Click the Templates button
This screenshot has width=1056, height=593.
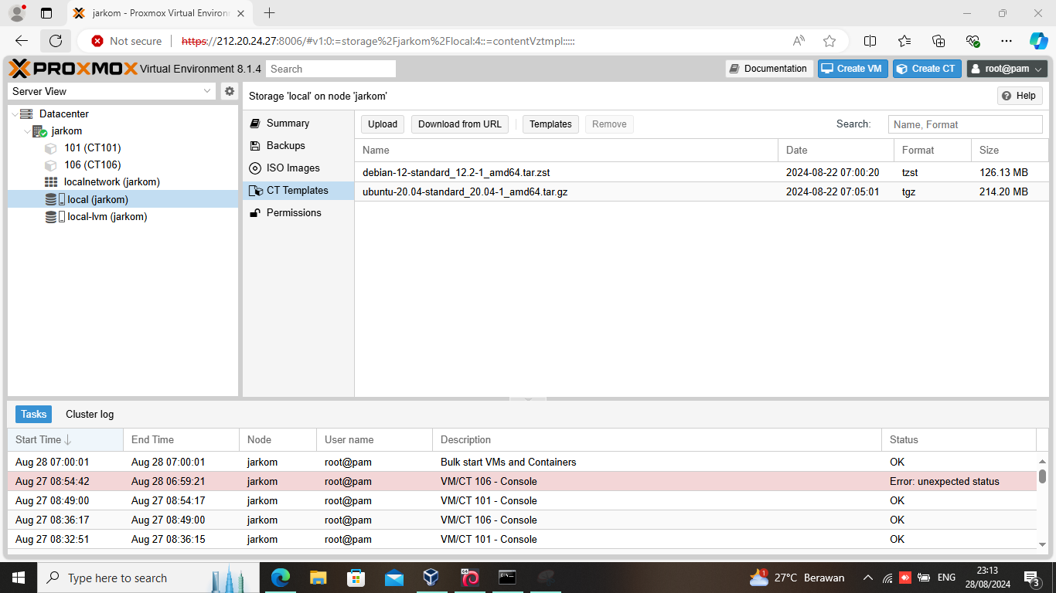(x=550, y=124)
